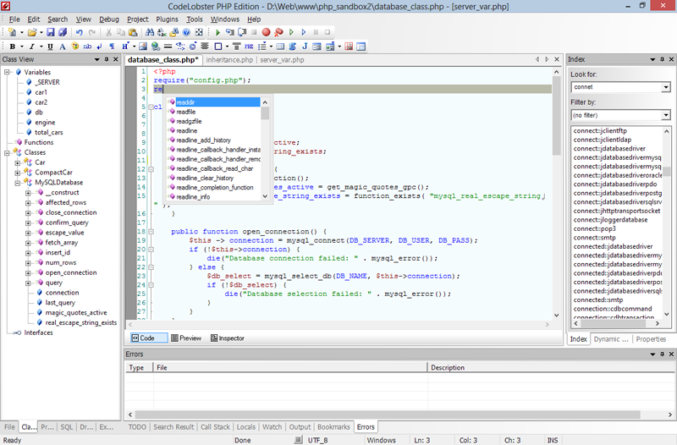
Task: Click the green Run debug icon
Action: click(217, 32)
